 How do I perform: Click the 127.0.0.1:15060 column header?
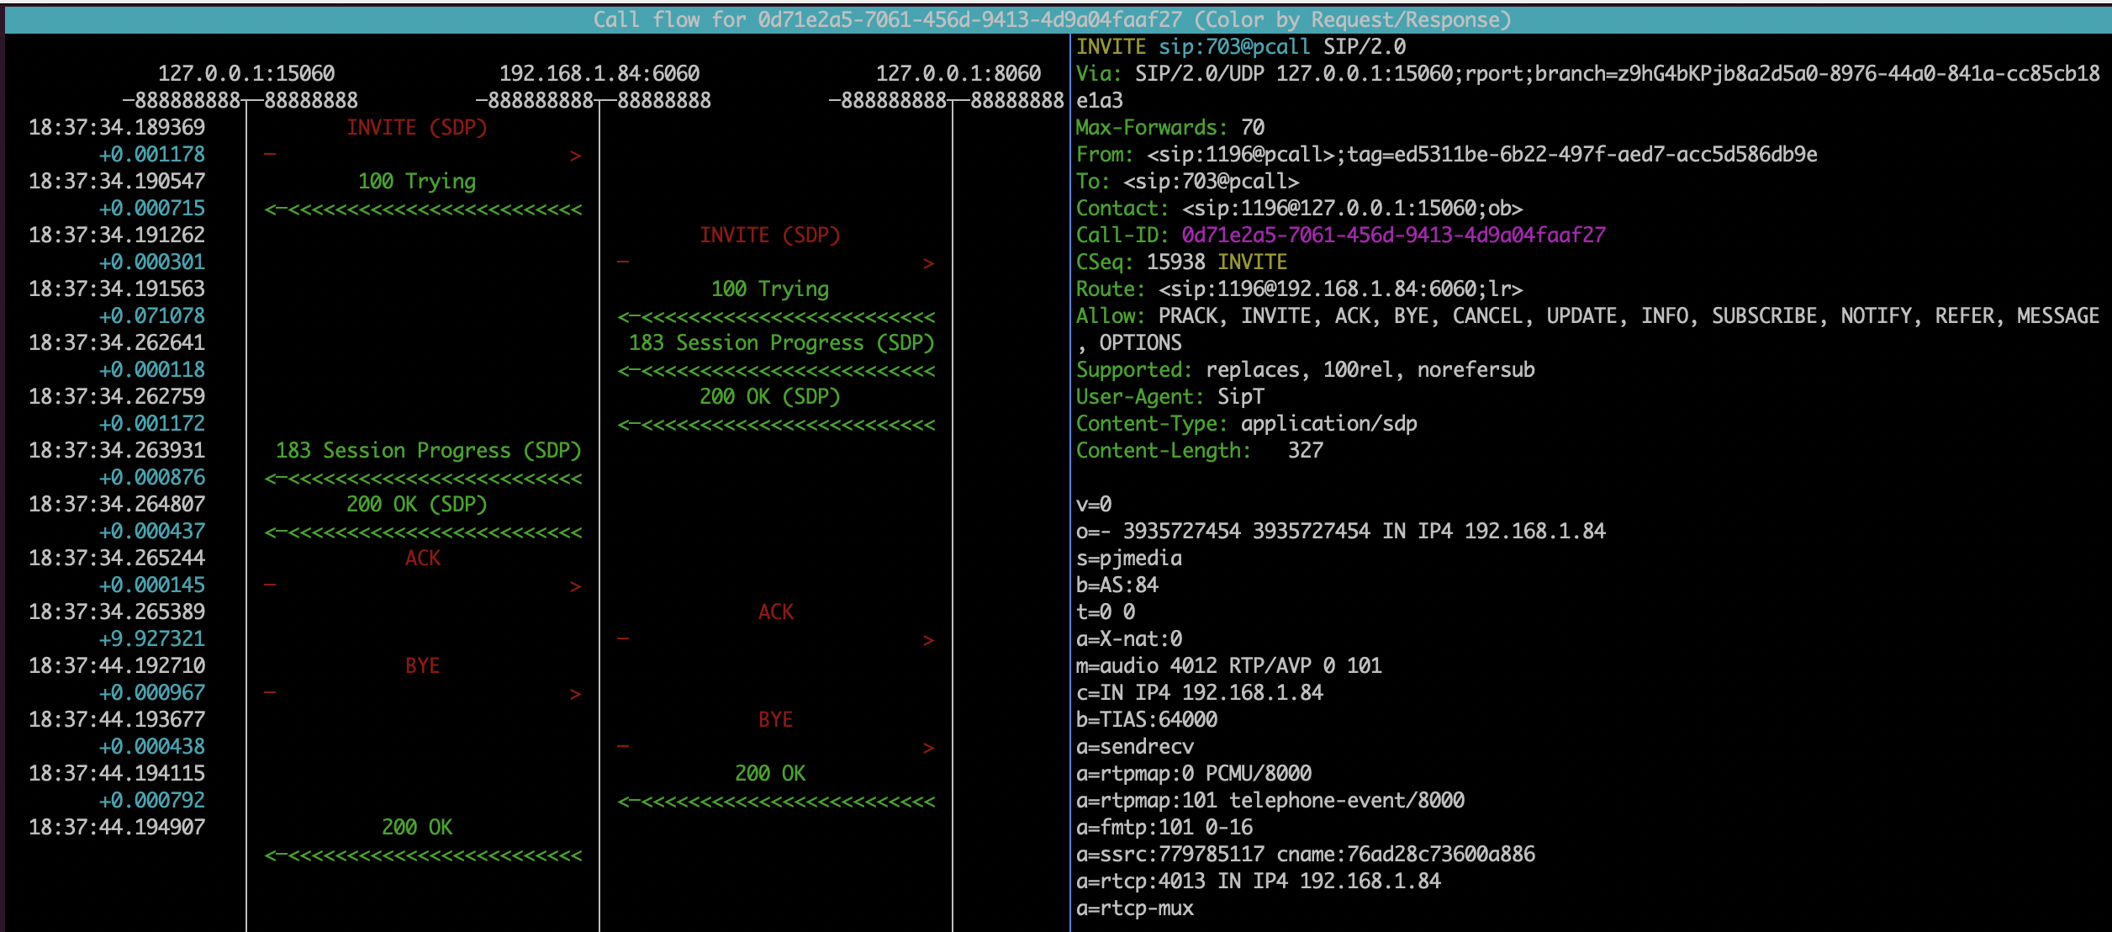click(246, 74)
